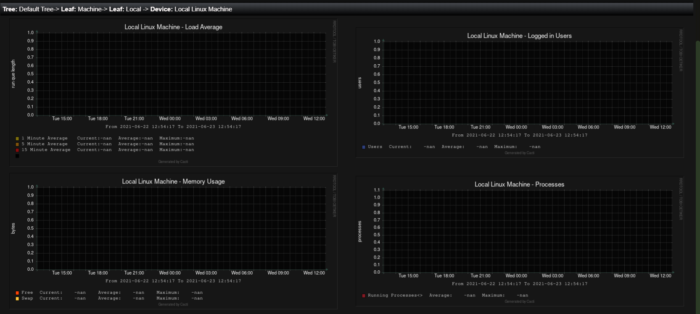Click the 1 Minute Average legend color square
700x314 pixels.
point(17,139)
